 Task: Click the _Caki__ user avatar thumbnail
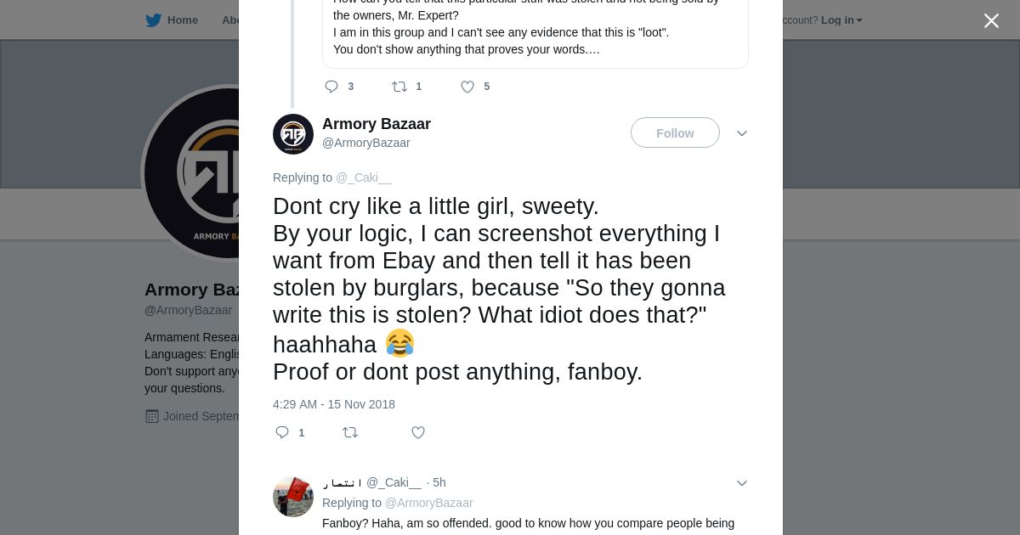tap(293, 497)
